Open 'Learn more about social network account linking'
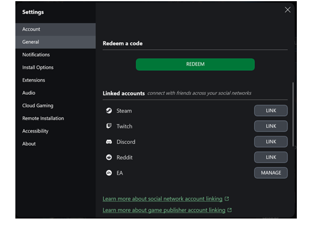The width and height of the screenshot is (311, 228). 163,199
